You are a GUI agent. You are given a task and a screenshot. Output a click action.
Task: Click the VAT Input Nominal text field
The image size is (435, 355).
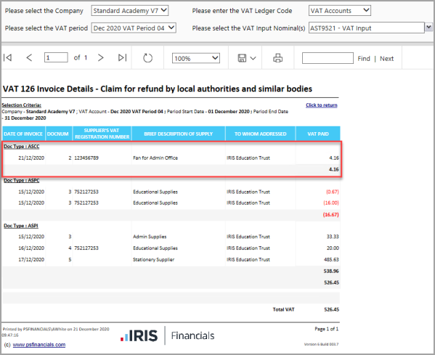(x=367, y=28)
